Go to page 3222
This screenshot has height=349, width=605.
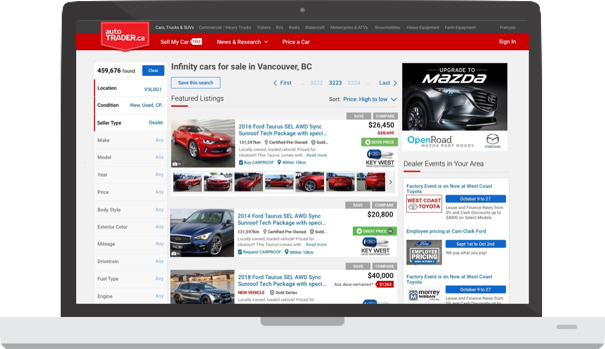316,83
